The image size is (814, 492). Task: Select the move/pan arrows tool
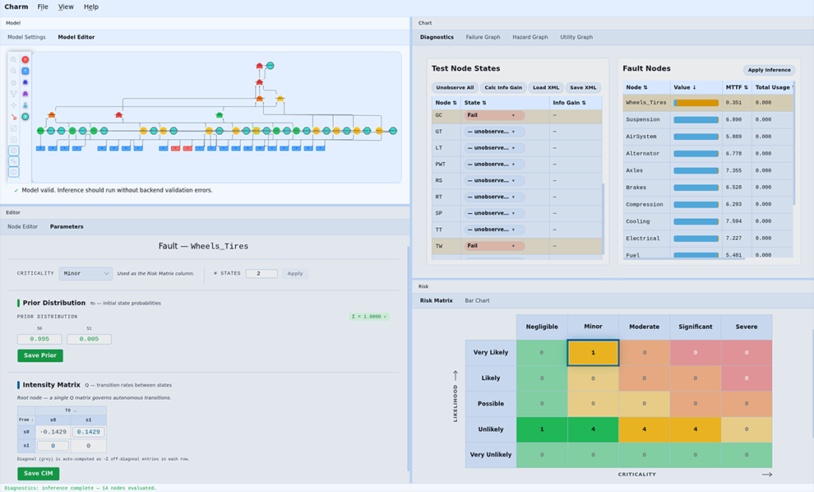click(14, 106)
